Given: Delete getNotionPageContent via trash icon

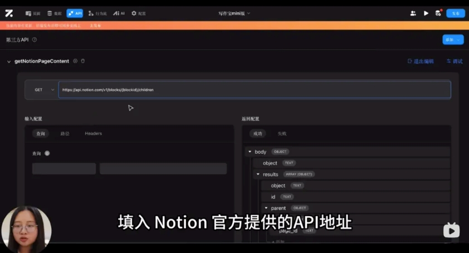Looking at the screenshot, I should point(83,61).
